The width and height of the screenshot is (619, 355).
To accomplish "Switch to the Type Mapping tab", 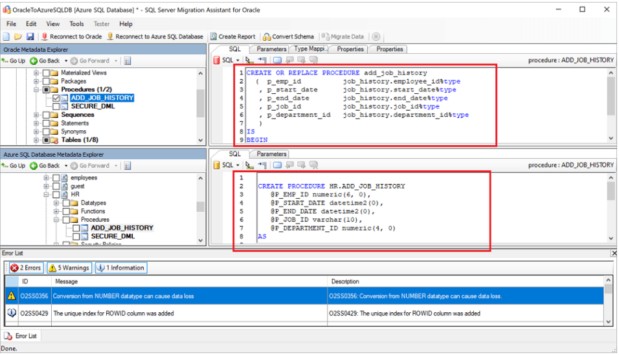I will (310, 49).
